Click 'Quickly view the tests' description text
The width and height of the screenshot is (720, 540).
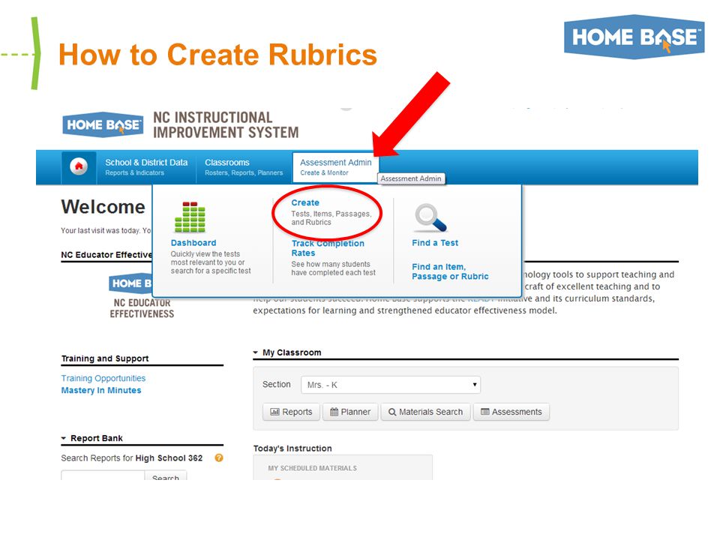click(211, 262)
